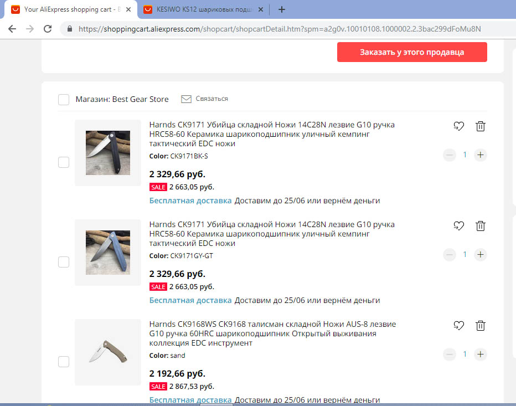The image size is (516, 406).
Task: Increase quantity of the sand CK9168 knife
Action: (481, 354)
